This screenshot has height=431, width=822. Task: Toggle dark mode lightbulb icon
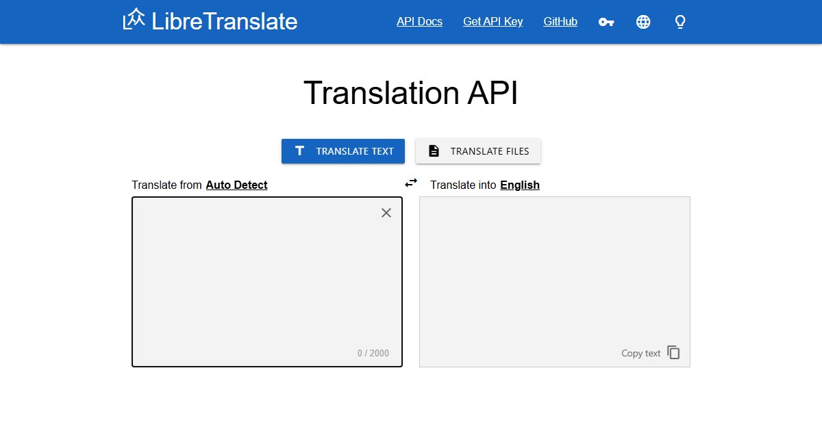click(680, 22)
